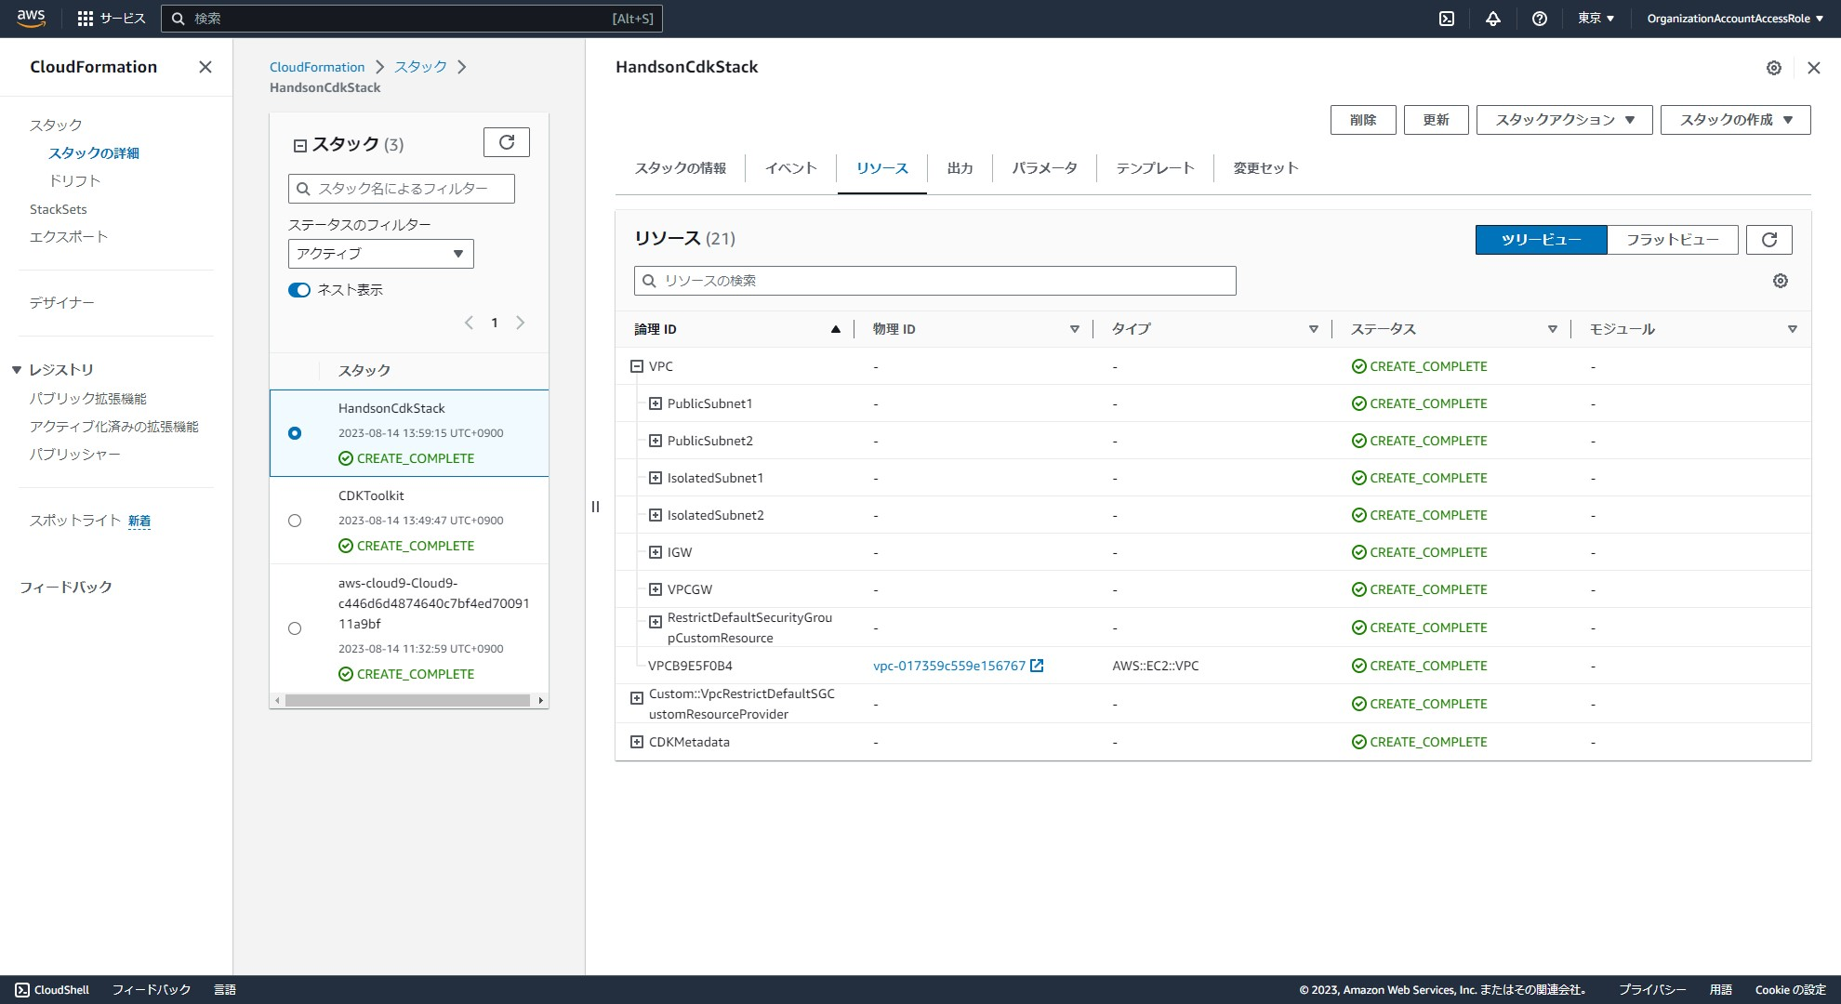Switch to the イベント tab
The height and width of the screenshot is (1004, 1841).
coord(790,168)
